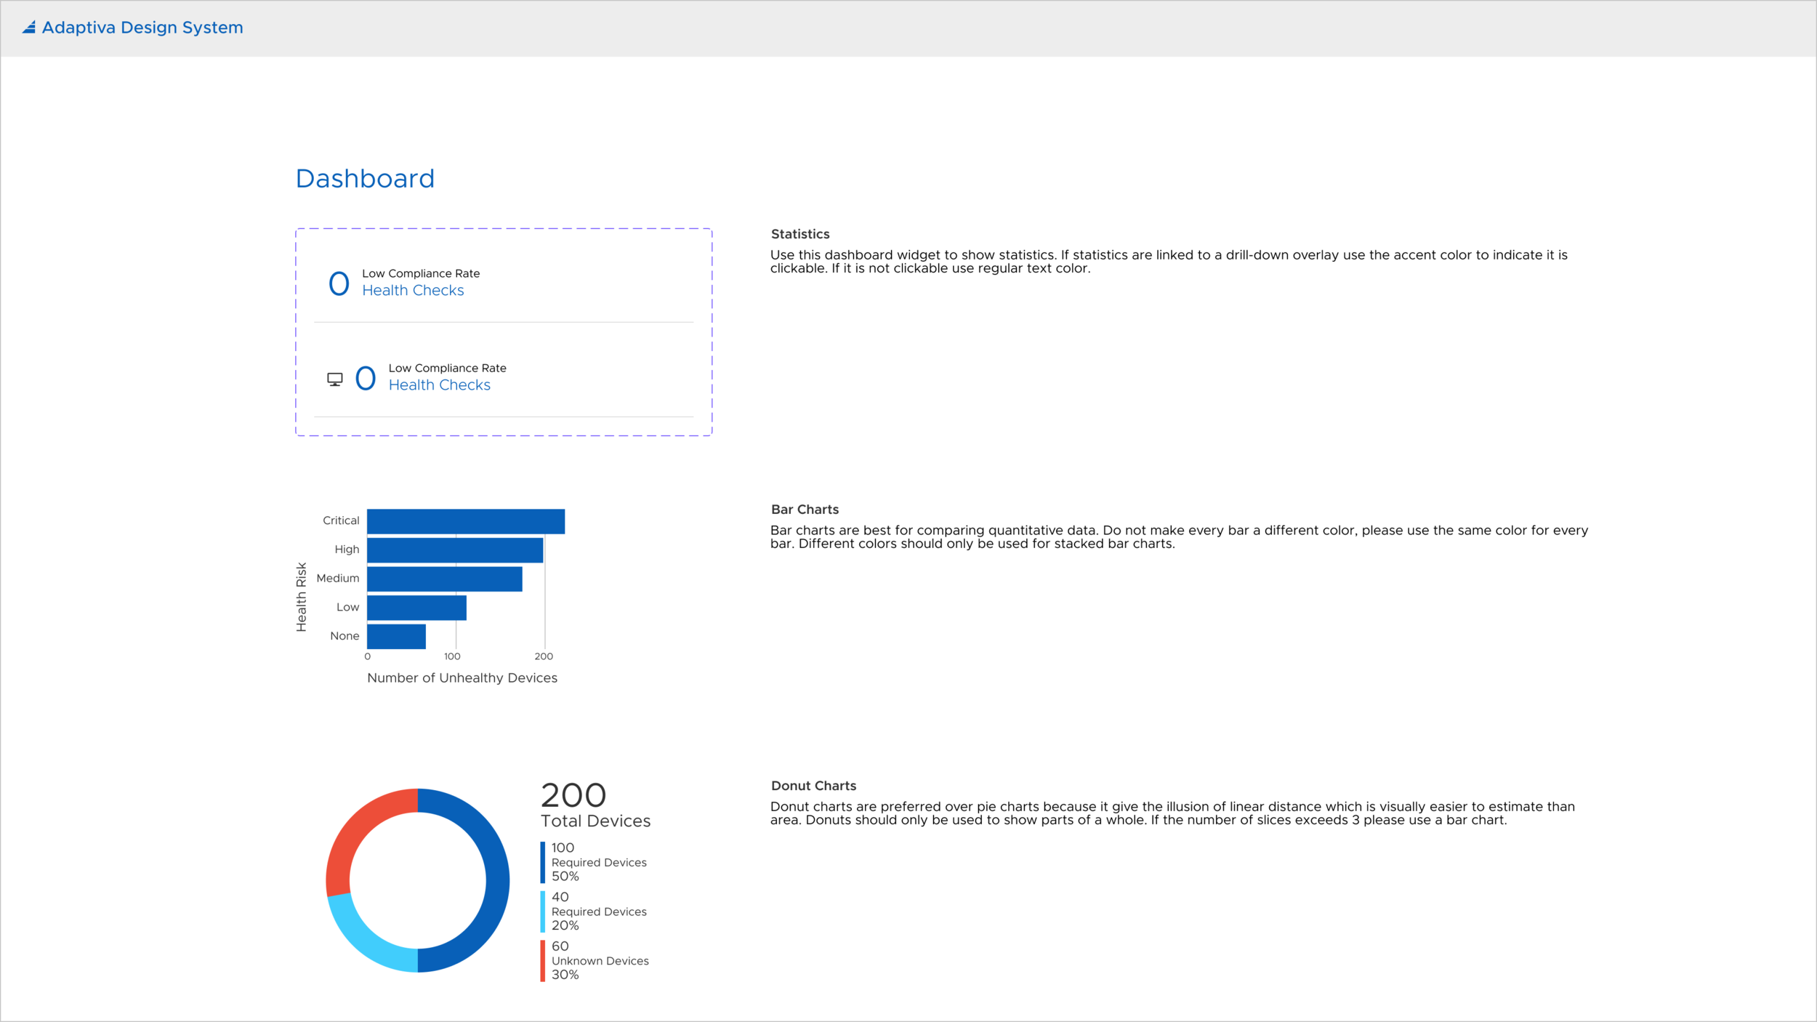Click the red Unknown Devices legend marker
The width and height of the screenshot is (1817, 1022).
click(x=542, y=960)
